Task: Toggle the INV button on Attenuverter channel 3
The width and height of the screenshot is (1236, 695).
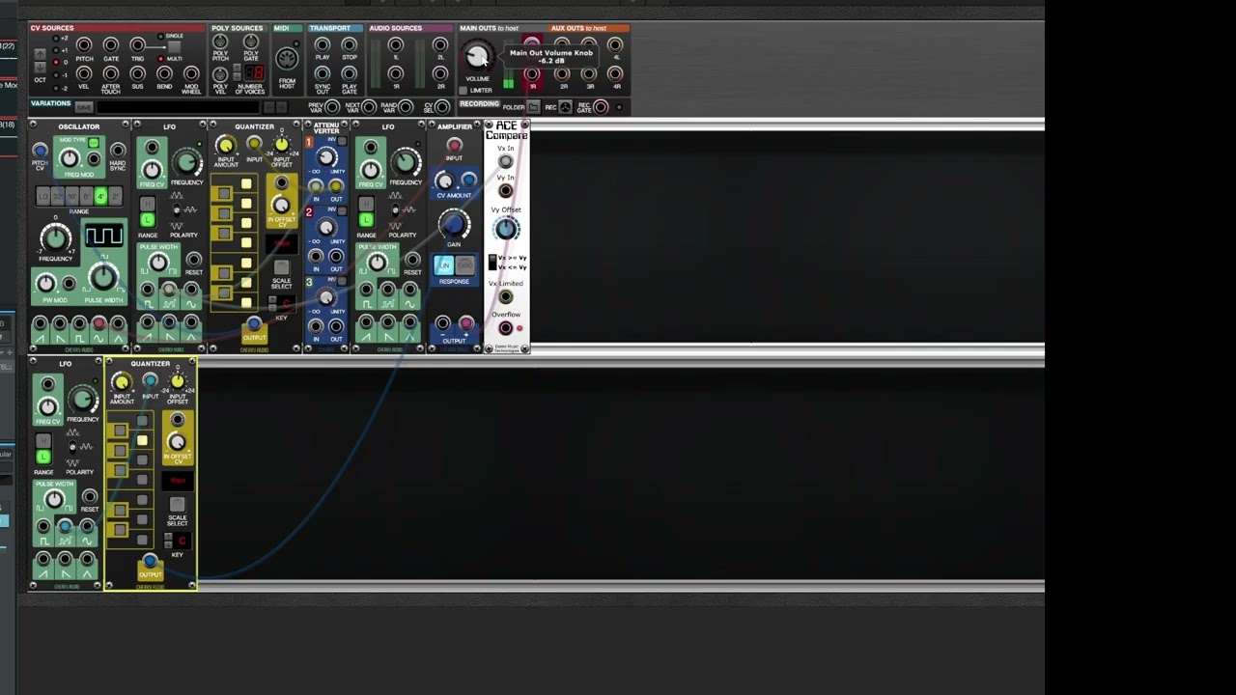Action: tap(342, 281)
